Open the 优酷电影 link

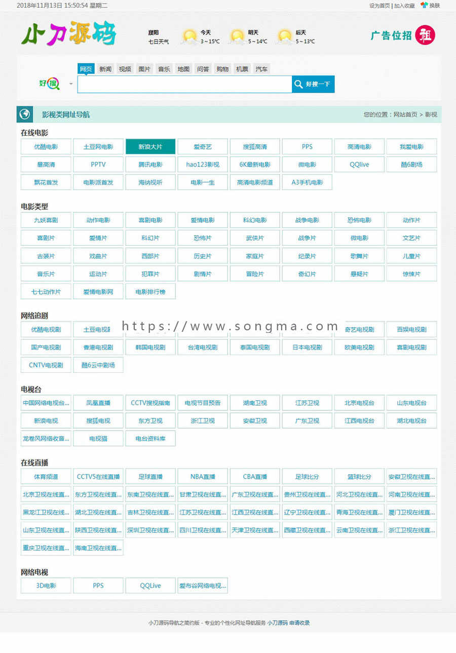pos(46,146)
